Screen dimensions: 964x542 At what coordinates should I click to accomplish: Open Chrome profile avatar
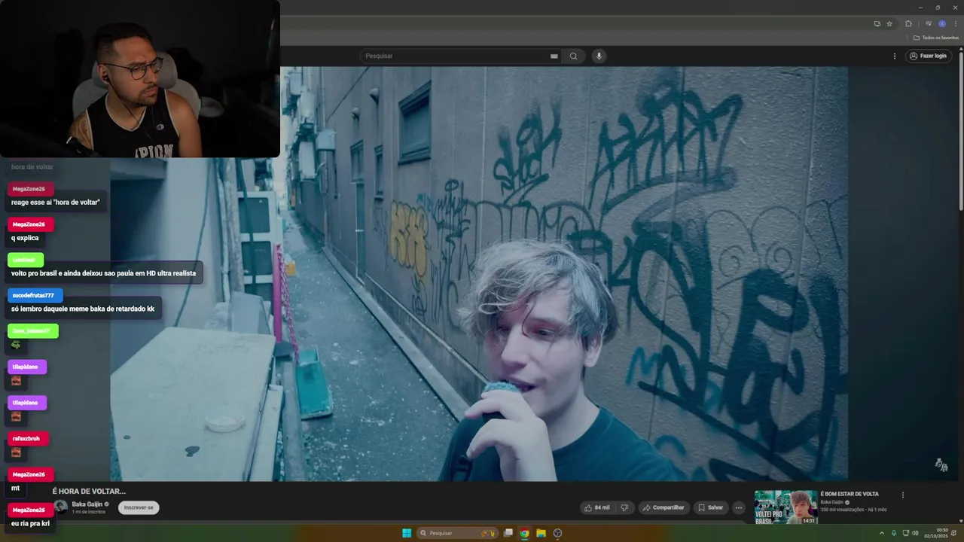(x=941, y=23)
